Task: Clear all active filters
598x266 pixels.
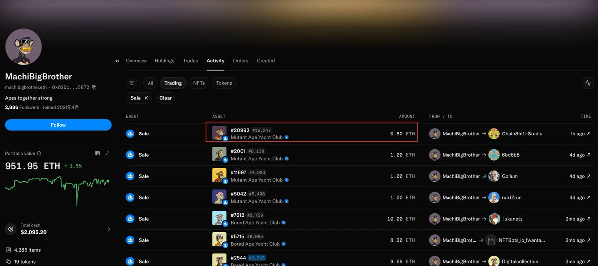Action: (x=165, y=98)
